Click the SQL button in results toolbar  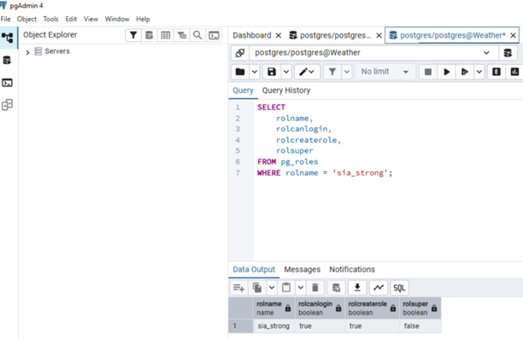pyautogui.click(x=399, y=288)
